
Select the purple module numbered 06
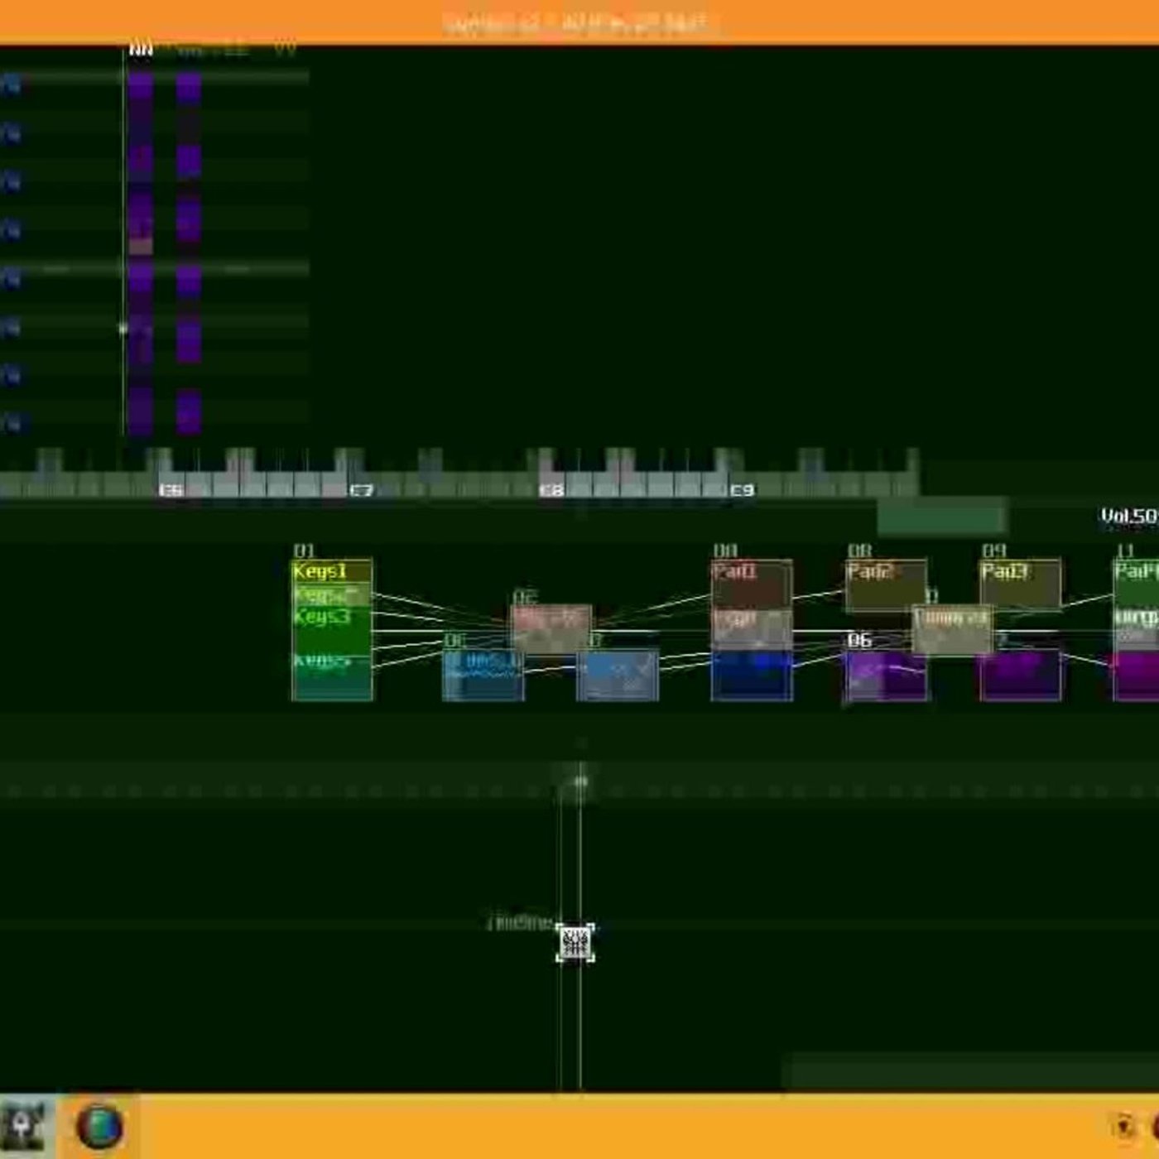886,676
